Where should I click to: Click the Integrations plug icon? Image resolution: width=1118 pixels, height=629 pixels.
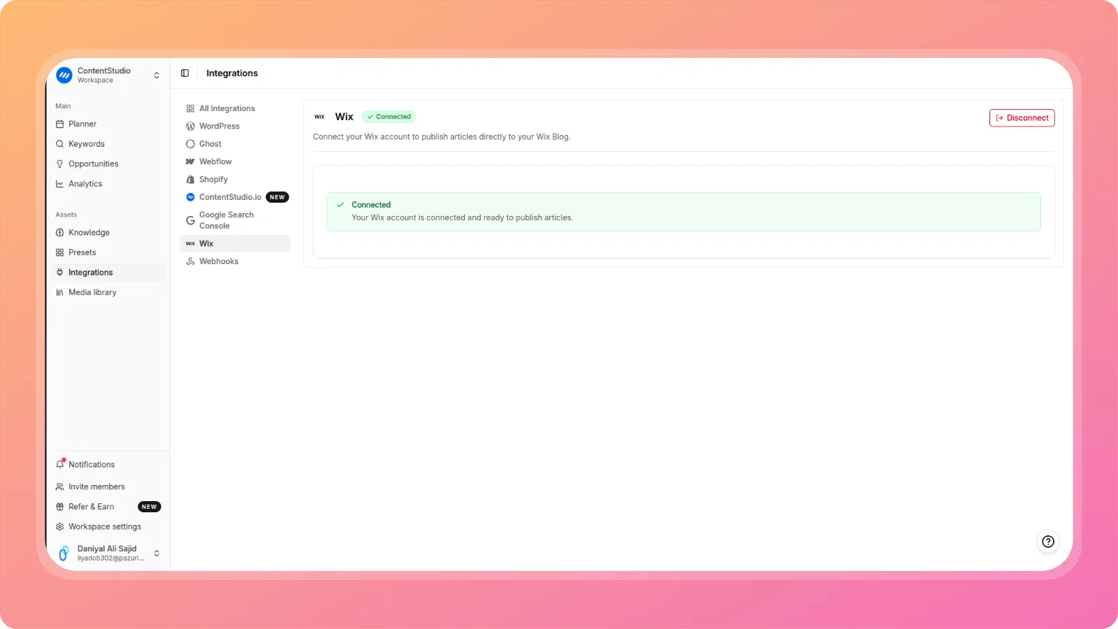(x=60, y=273)
